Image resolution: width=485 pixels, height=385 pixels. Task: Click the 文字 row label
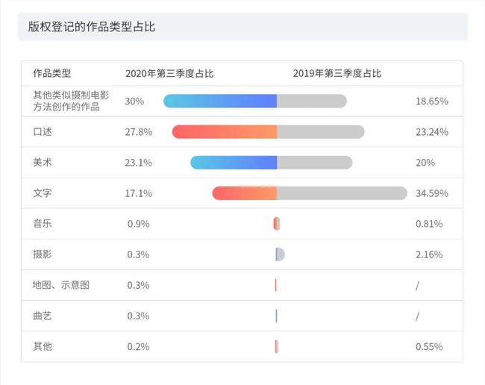(43, 193)
